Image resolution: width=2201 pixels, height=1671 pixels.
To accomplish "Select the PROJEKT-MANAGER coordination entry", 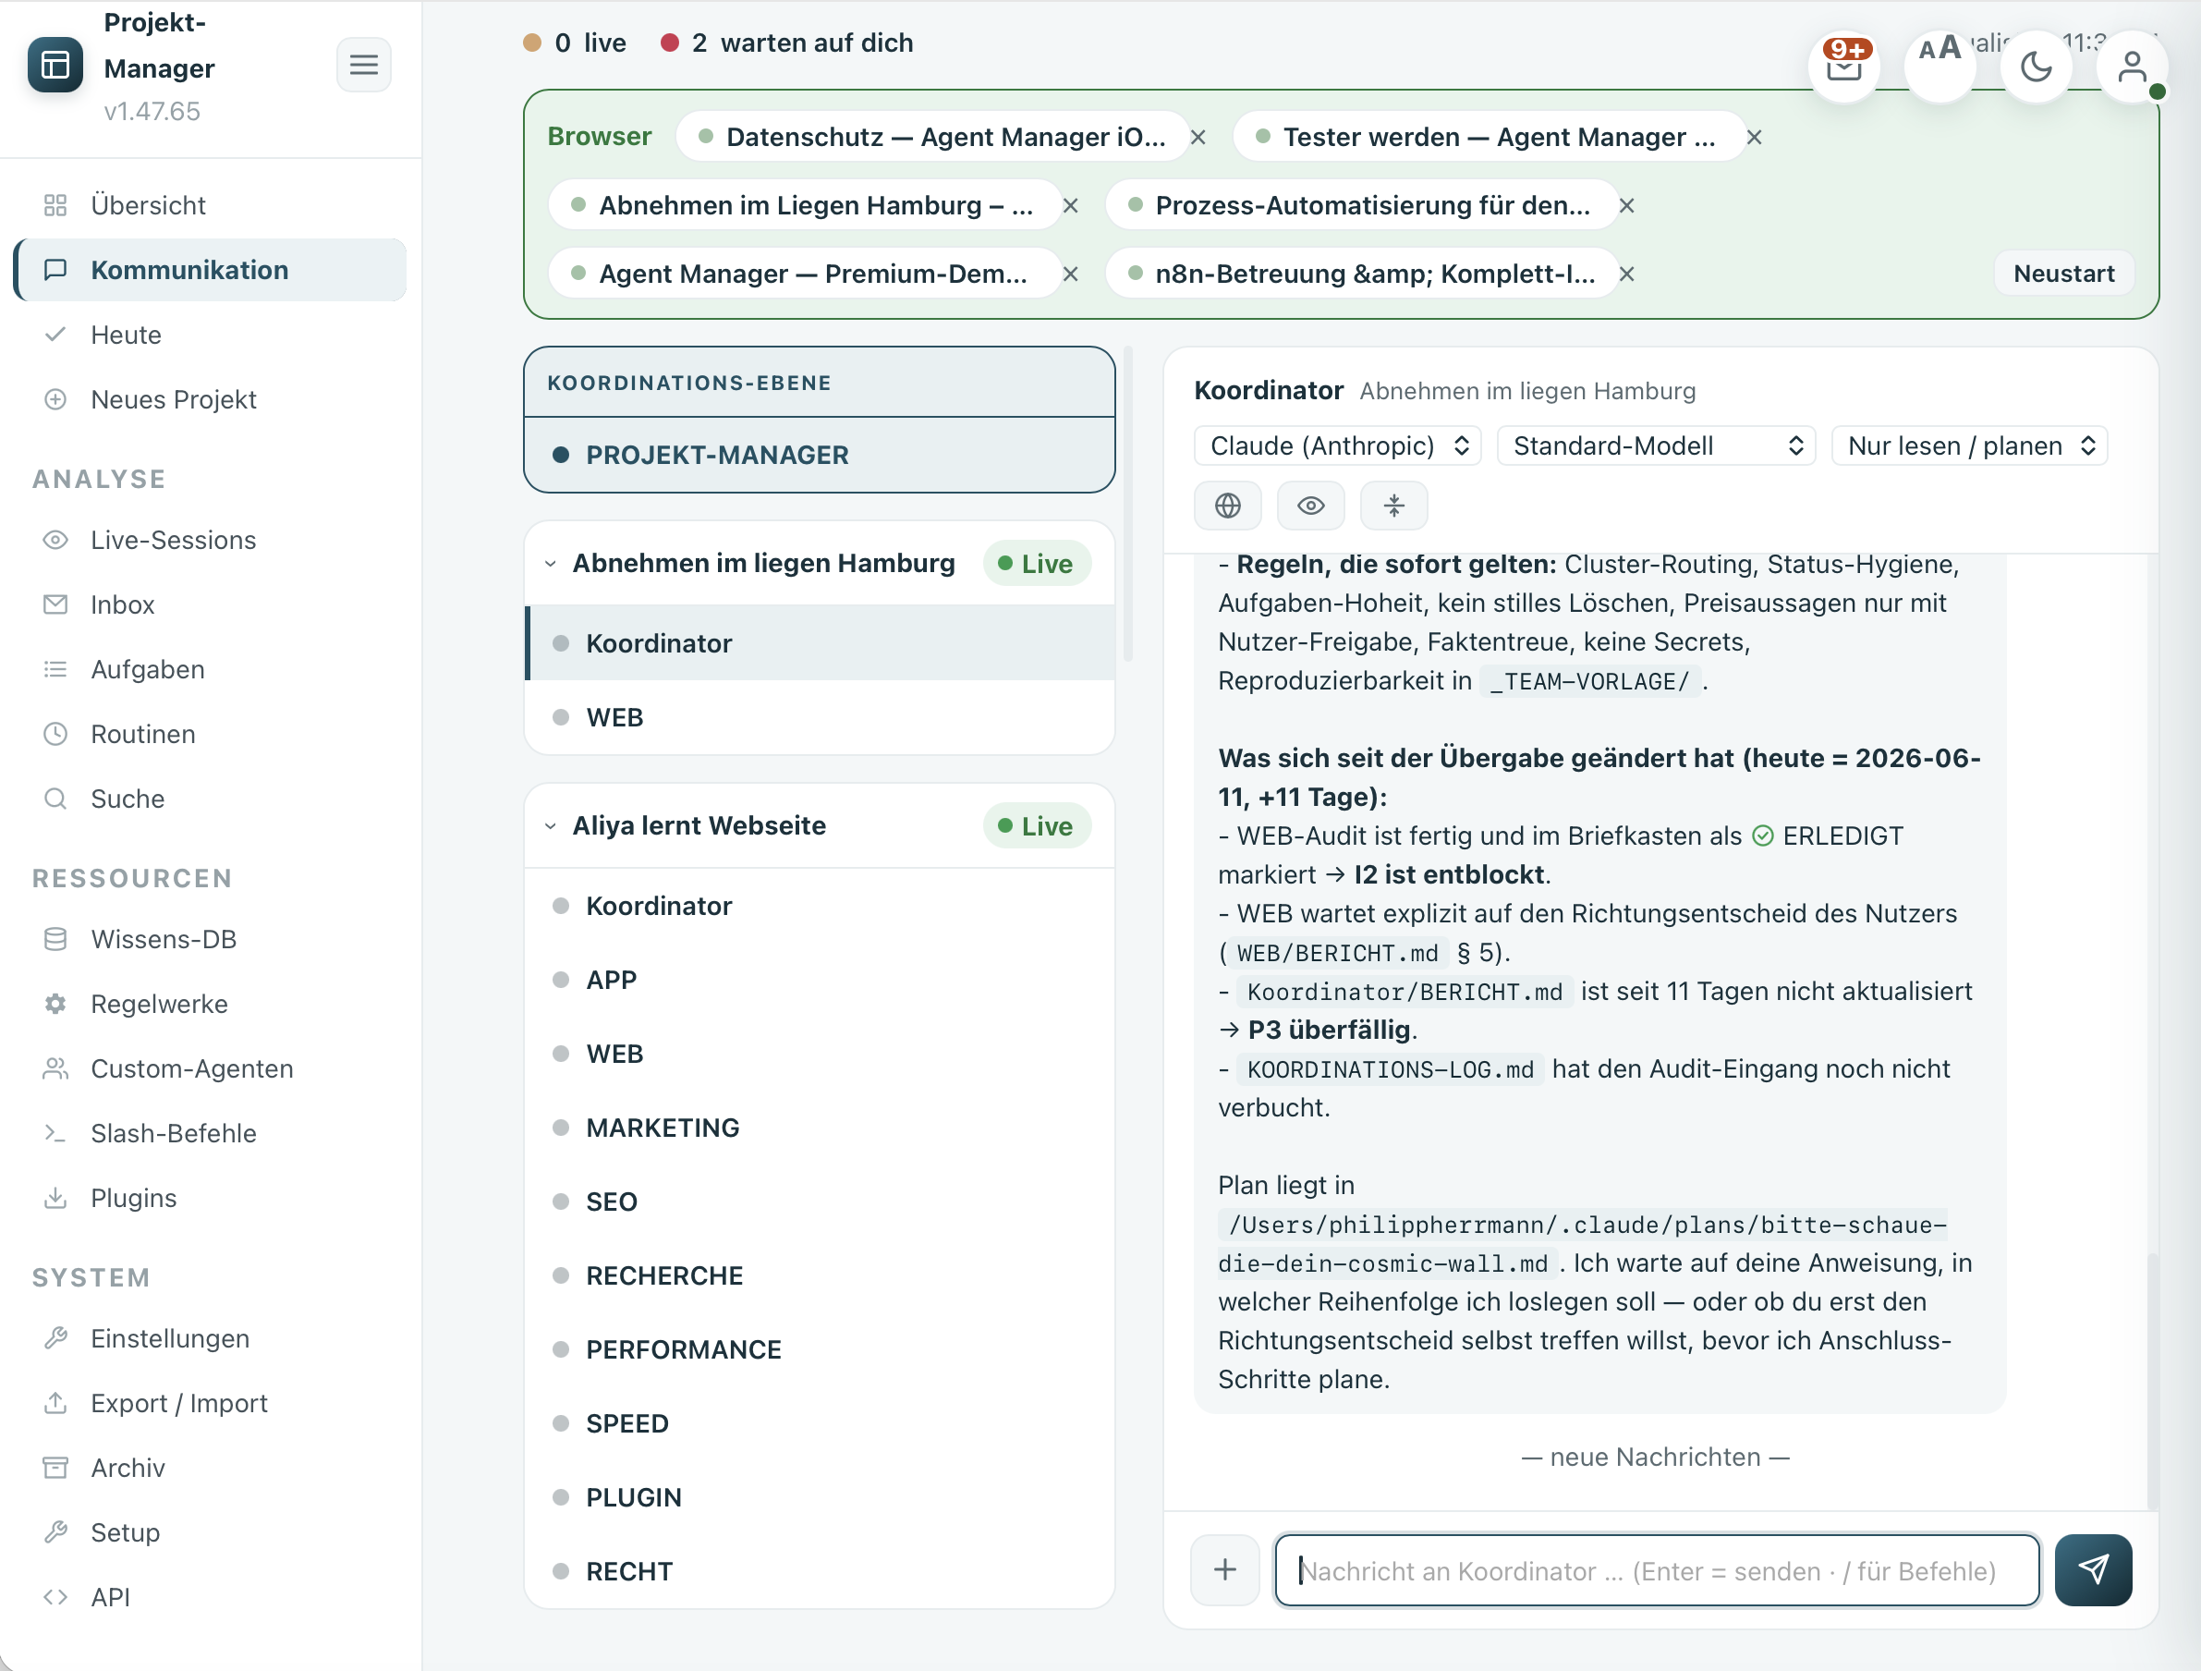I will tap(819, 455).
